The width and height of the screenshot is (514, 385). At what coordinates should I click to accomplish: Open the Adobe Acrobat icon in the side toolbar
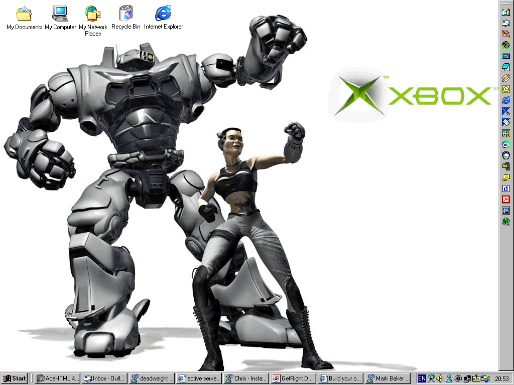pyautogui.click(x=506, y=200)
